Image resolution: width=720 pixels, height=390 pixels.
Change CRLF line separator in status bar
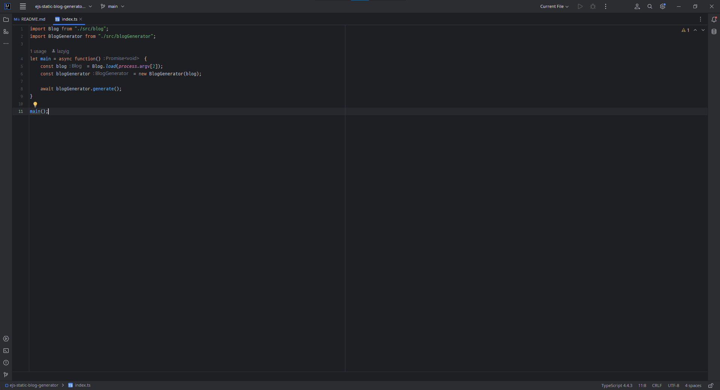point(657,385)
